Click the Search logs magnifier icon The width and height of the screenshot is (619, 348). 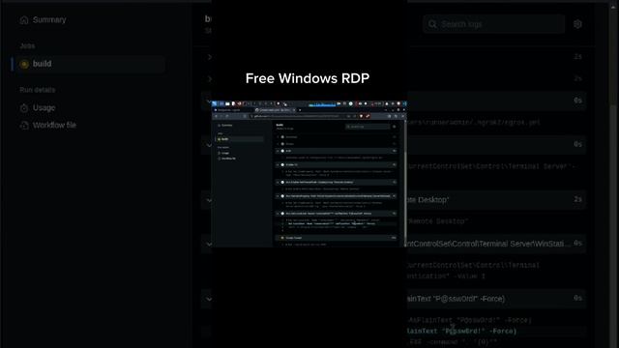[432, 24]
